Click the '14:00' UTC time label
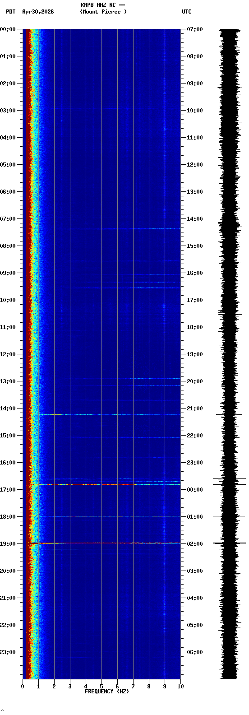 (195, 219)
